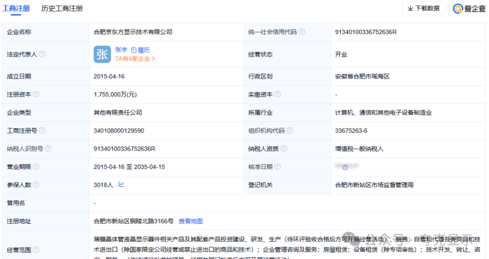Viewport: 489px width, 259px height.
Task: Open 历史工商注册 tab
Action: (x=62, y=9)
